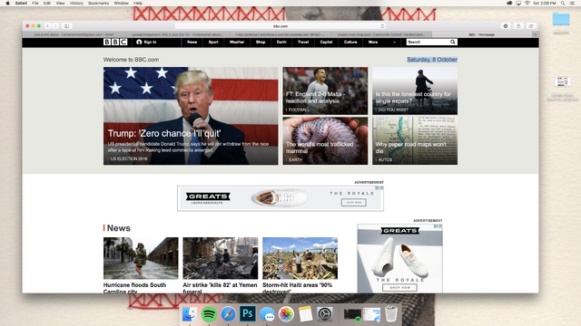Open Messages from the Dock
This screenshot has width=581, height=326.
(x=267, y=314)
